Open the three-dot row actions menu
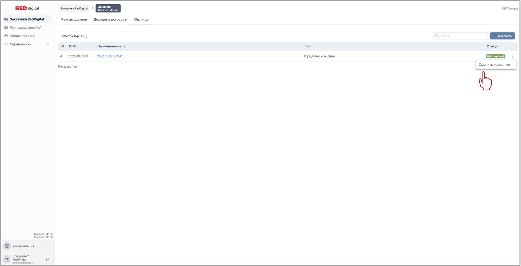 (512, 56)
